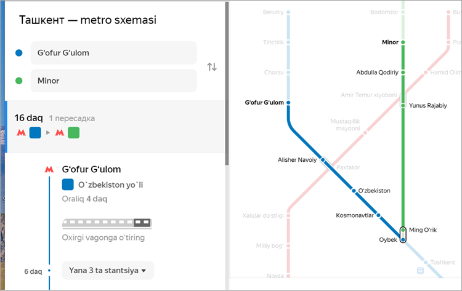The height and width of the screenshot is (291, 462).
Task: Select the 16 daq route option
Action: pyautogui.click(x=116, y=127)
